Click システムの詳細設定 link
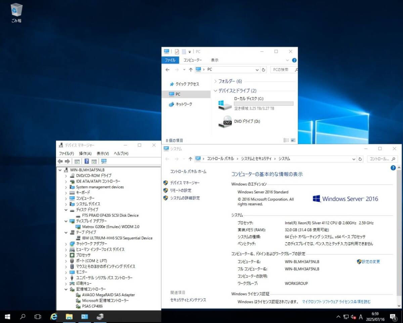Image resolution: width=403 pixels, height=323 pixels. 185,198
